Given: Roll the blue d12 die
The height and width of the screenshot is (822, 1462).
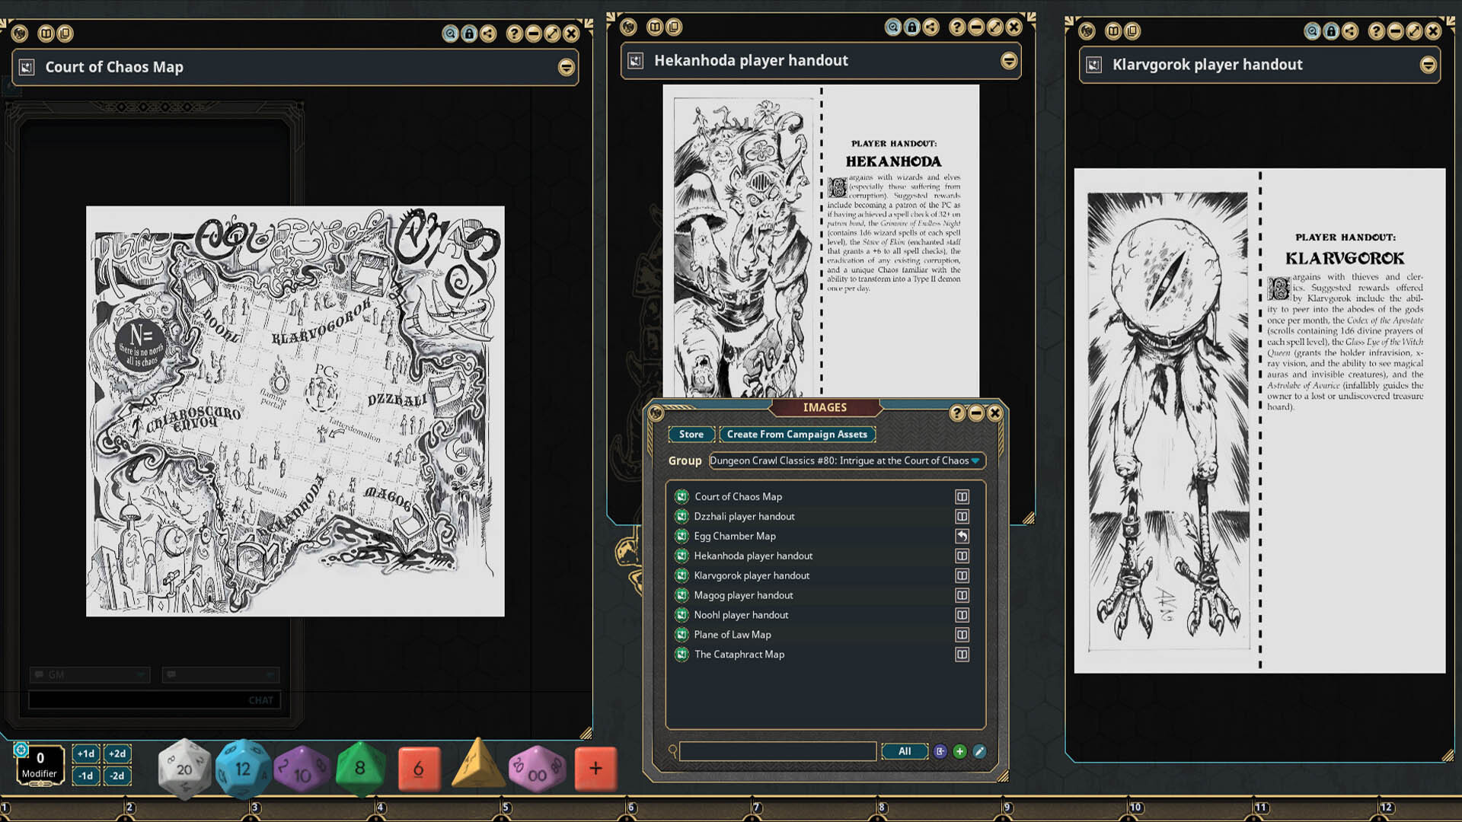Looking at the screenshot, I should pos(244,768).
